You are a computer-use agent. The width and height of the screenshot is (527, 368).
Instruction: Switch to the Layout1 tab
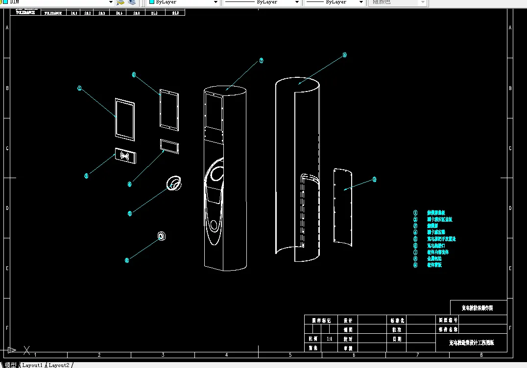pyautogui.click(x=32, y=365)
